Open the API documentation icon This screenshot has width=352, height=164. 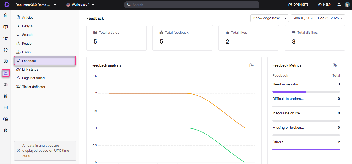(x=6, y=50)
